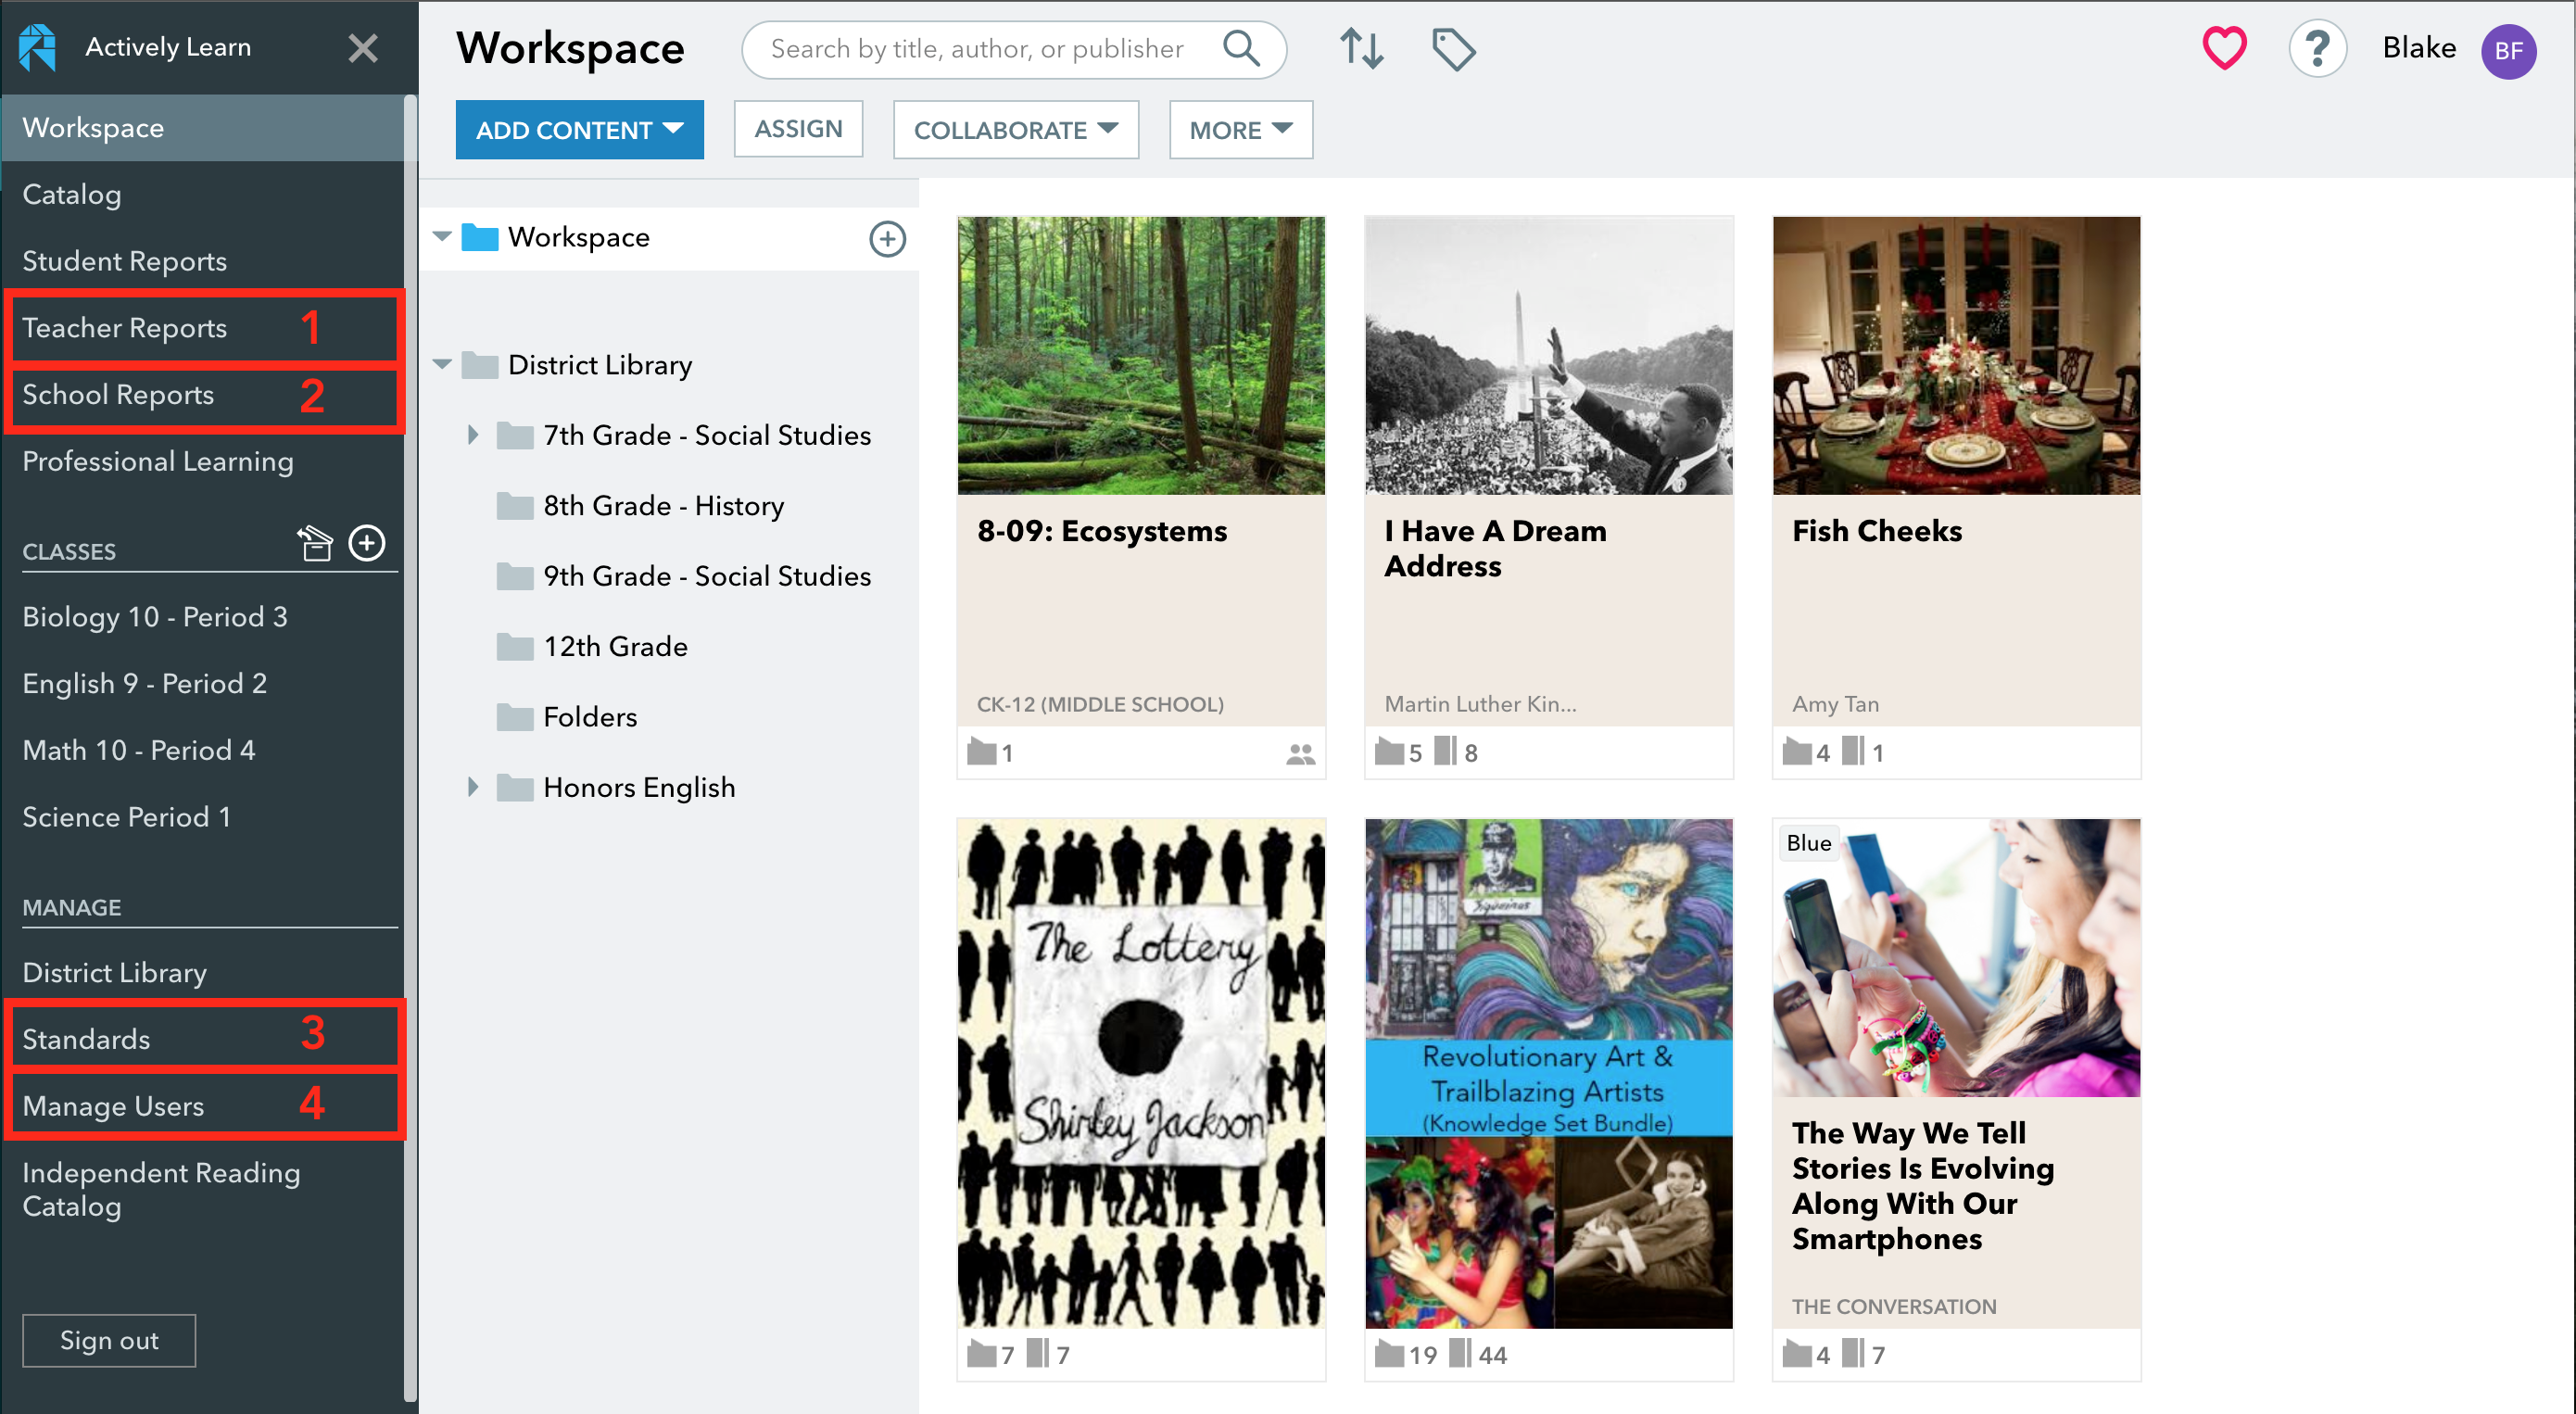Click the ASSIGN button
The height and width of the screenshot is (1414, 2576).
(x=797, y=128)
